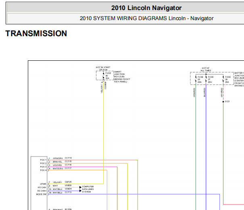The image size is (244, 210).
Task: Click the POS 2 terminal label
Action: [x=43, y=163]
